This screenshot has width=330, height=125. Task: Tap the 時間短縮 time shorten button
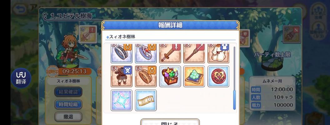(68, 104)
